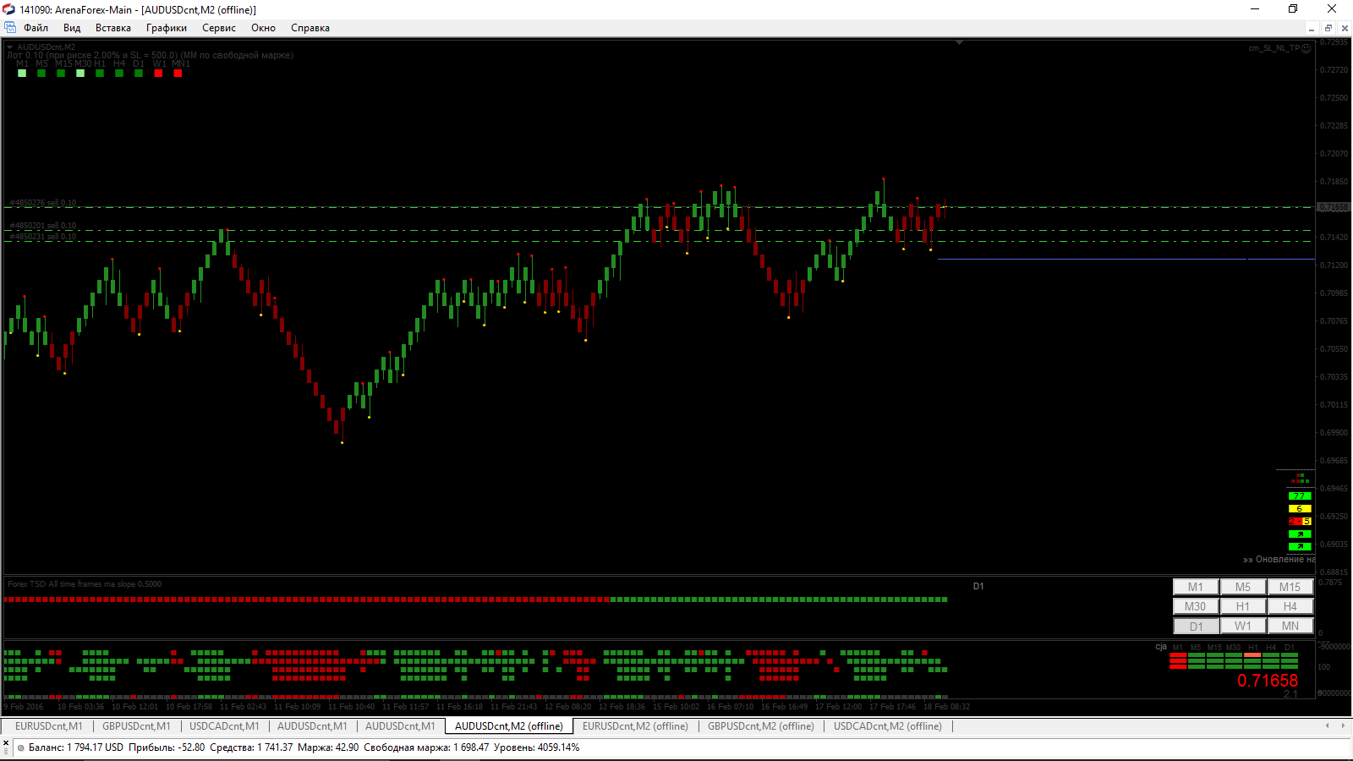Open the Вид menu

(72, 28)
